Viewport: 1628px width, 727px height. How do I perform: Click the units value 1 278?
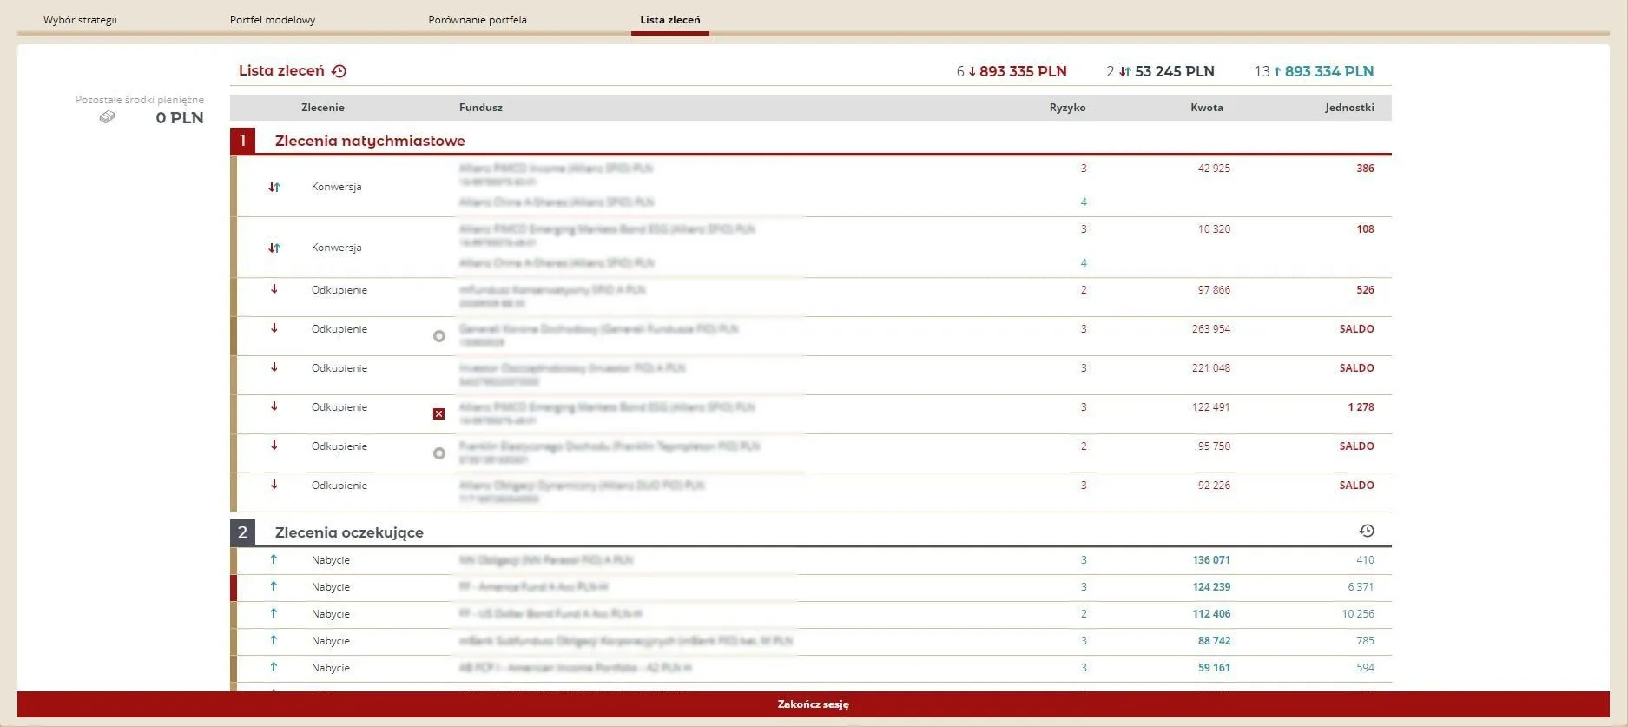[1361, 407]
